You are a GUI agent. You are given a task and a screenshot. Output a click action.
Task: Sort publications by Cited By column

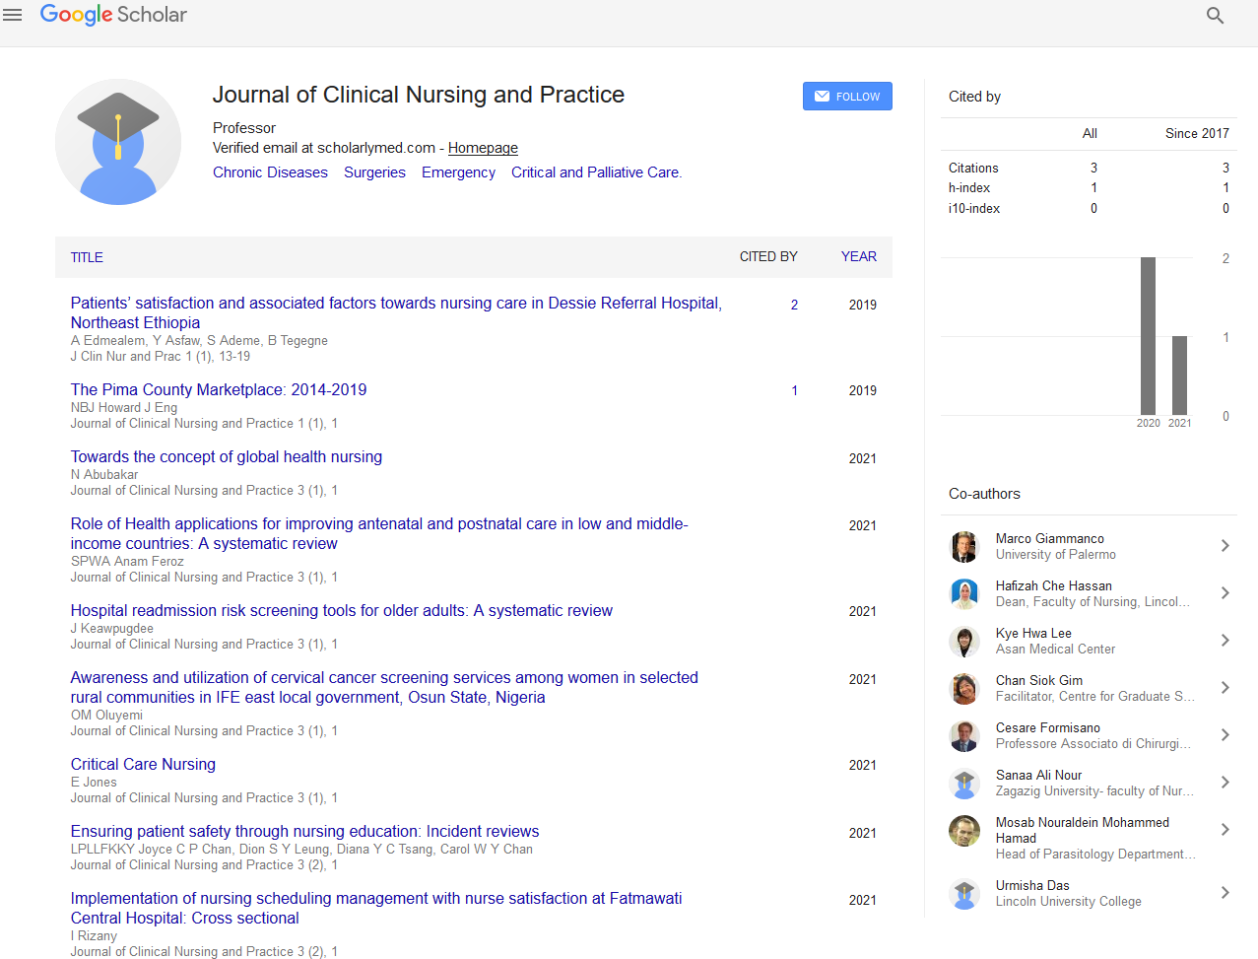pos(768,256)
